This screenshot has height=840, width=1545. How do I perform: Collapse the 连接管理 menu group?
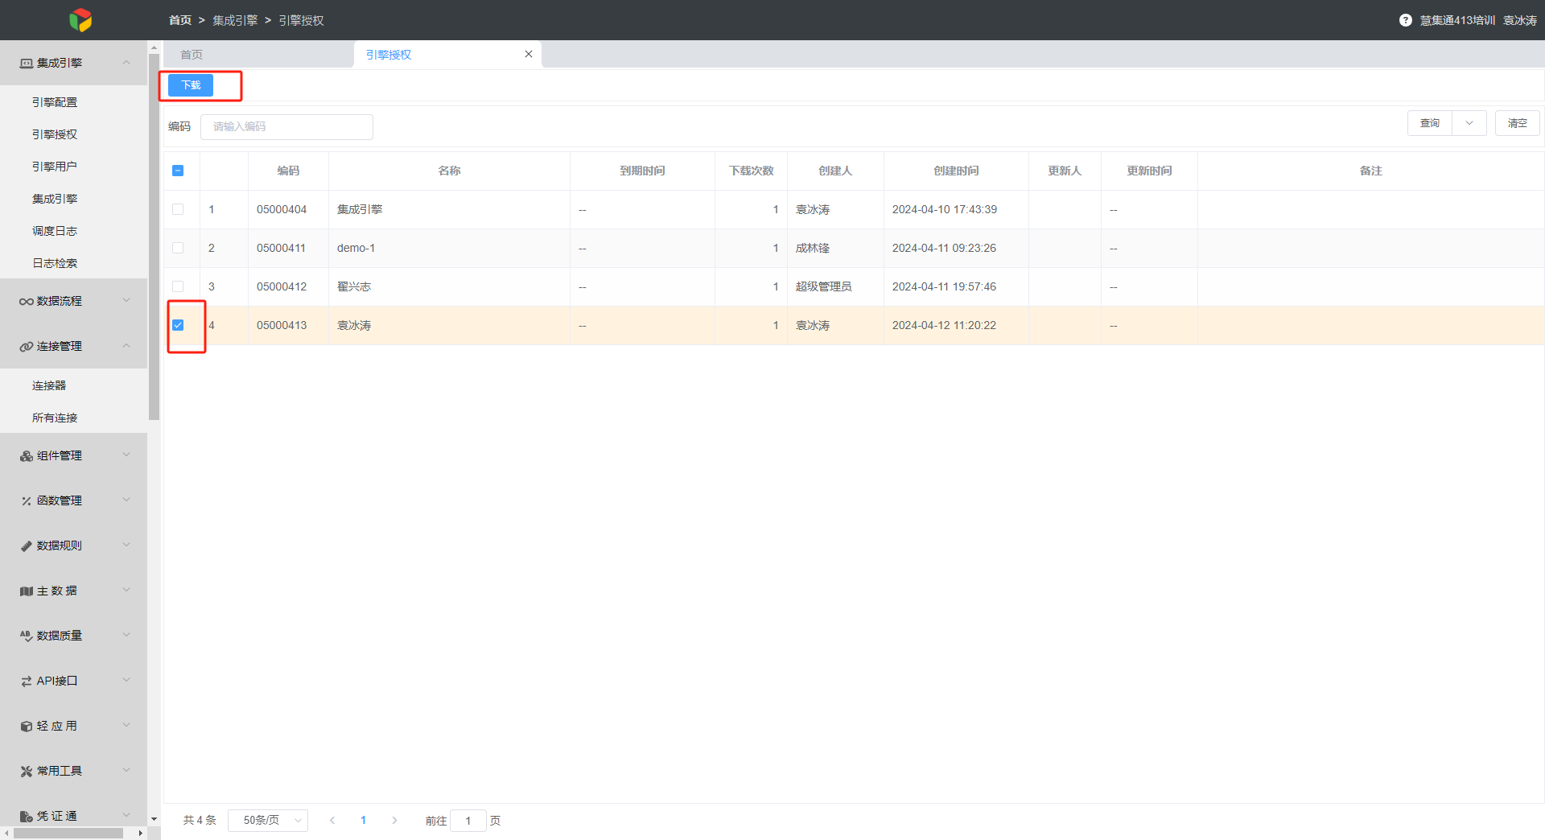coord(126,345)
